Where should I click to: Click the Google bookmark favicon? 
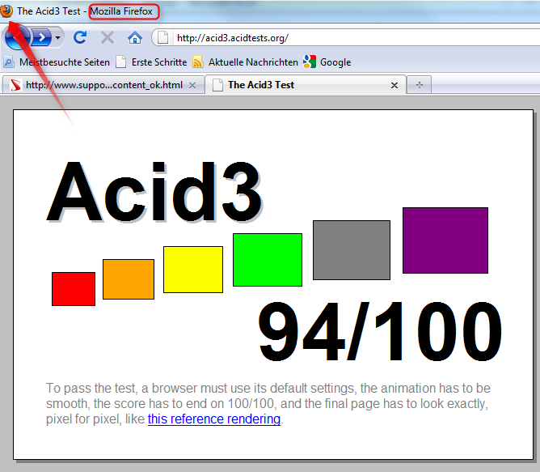(310, 62)
